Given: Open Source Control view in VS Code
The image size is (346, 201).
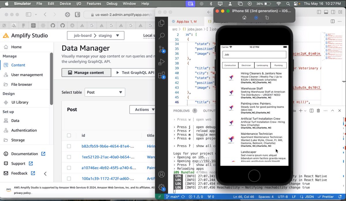Looking at the screenshot, I should [161, 49].
